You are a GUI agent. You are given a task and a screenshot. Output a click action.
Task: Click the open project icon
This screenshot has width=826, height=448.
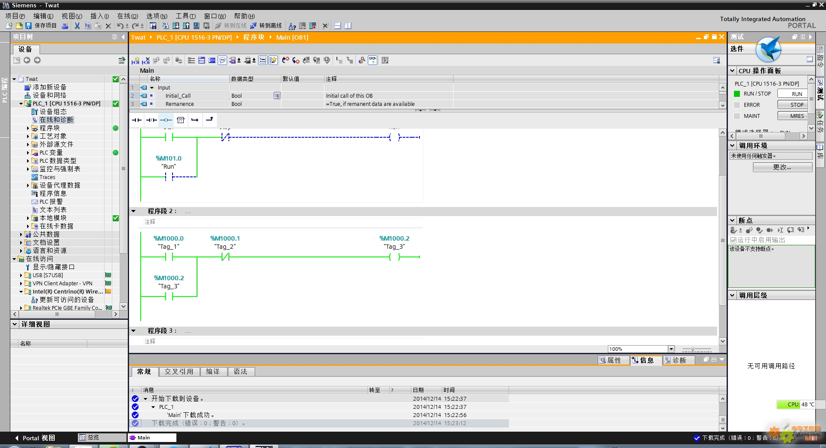point(19,26)
